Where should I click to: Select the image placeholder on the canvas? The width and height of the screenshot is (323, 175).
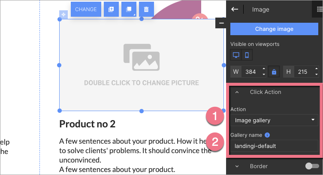click(x=141, y=64)
